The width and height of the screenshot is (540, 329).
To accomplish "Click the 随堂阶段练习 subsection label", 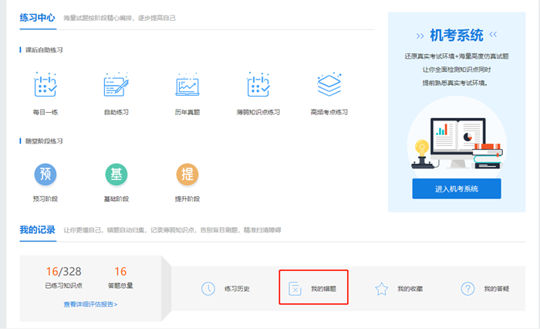I will 44,141.
